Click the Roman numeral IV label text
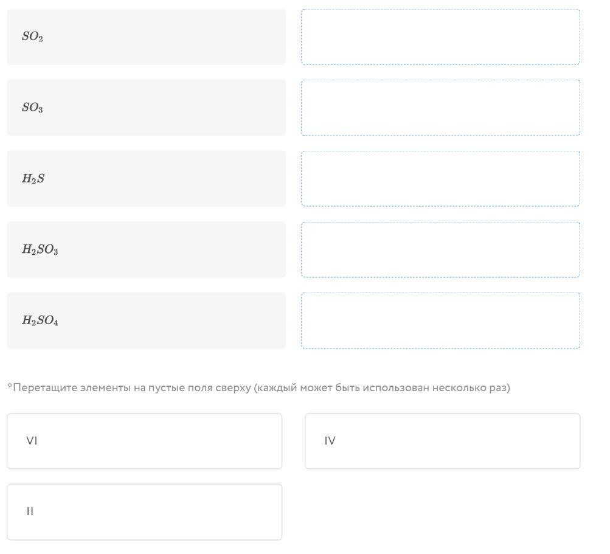 click(330, 441)
